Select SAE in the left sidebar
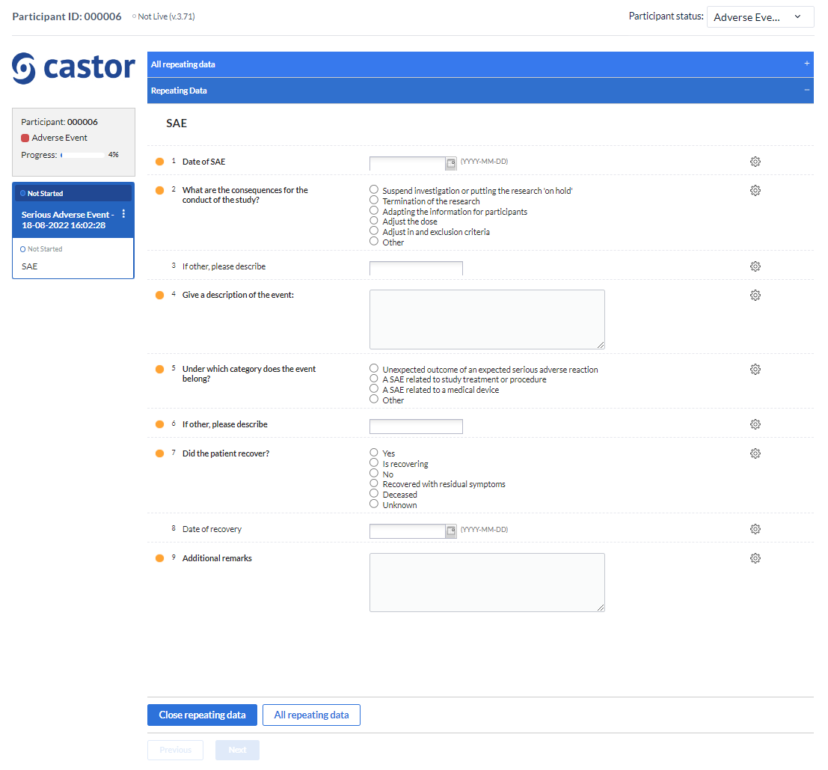This screenshot has width=828, height=770. pos(28,266)
